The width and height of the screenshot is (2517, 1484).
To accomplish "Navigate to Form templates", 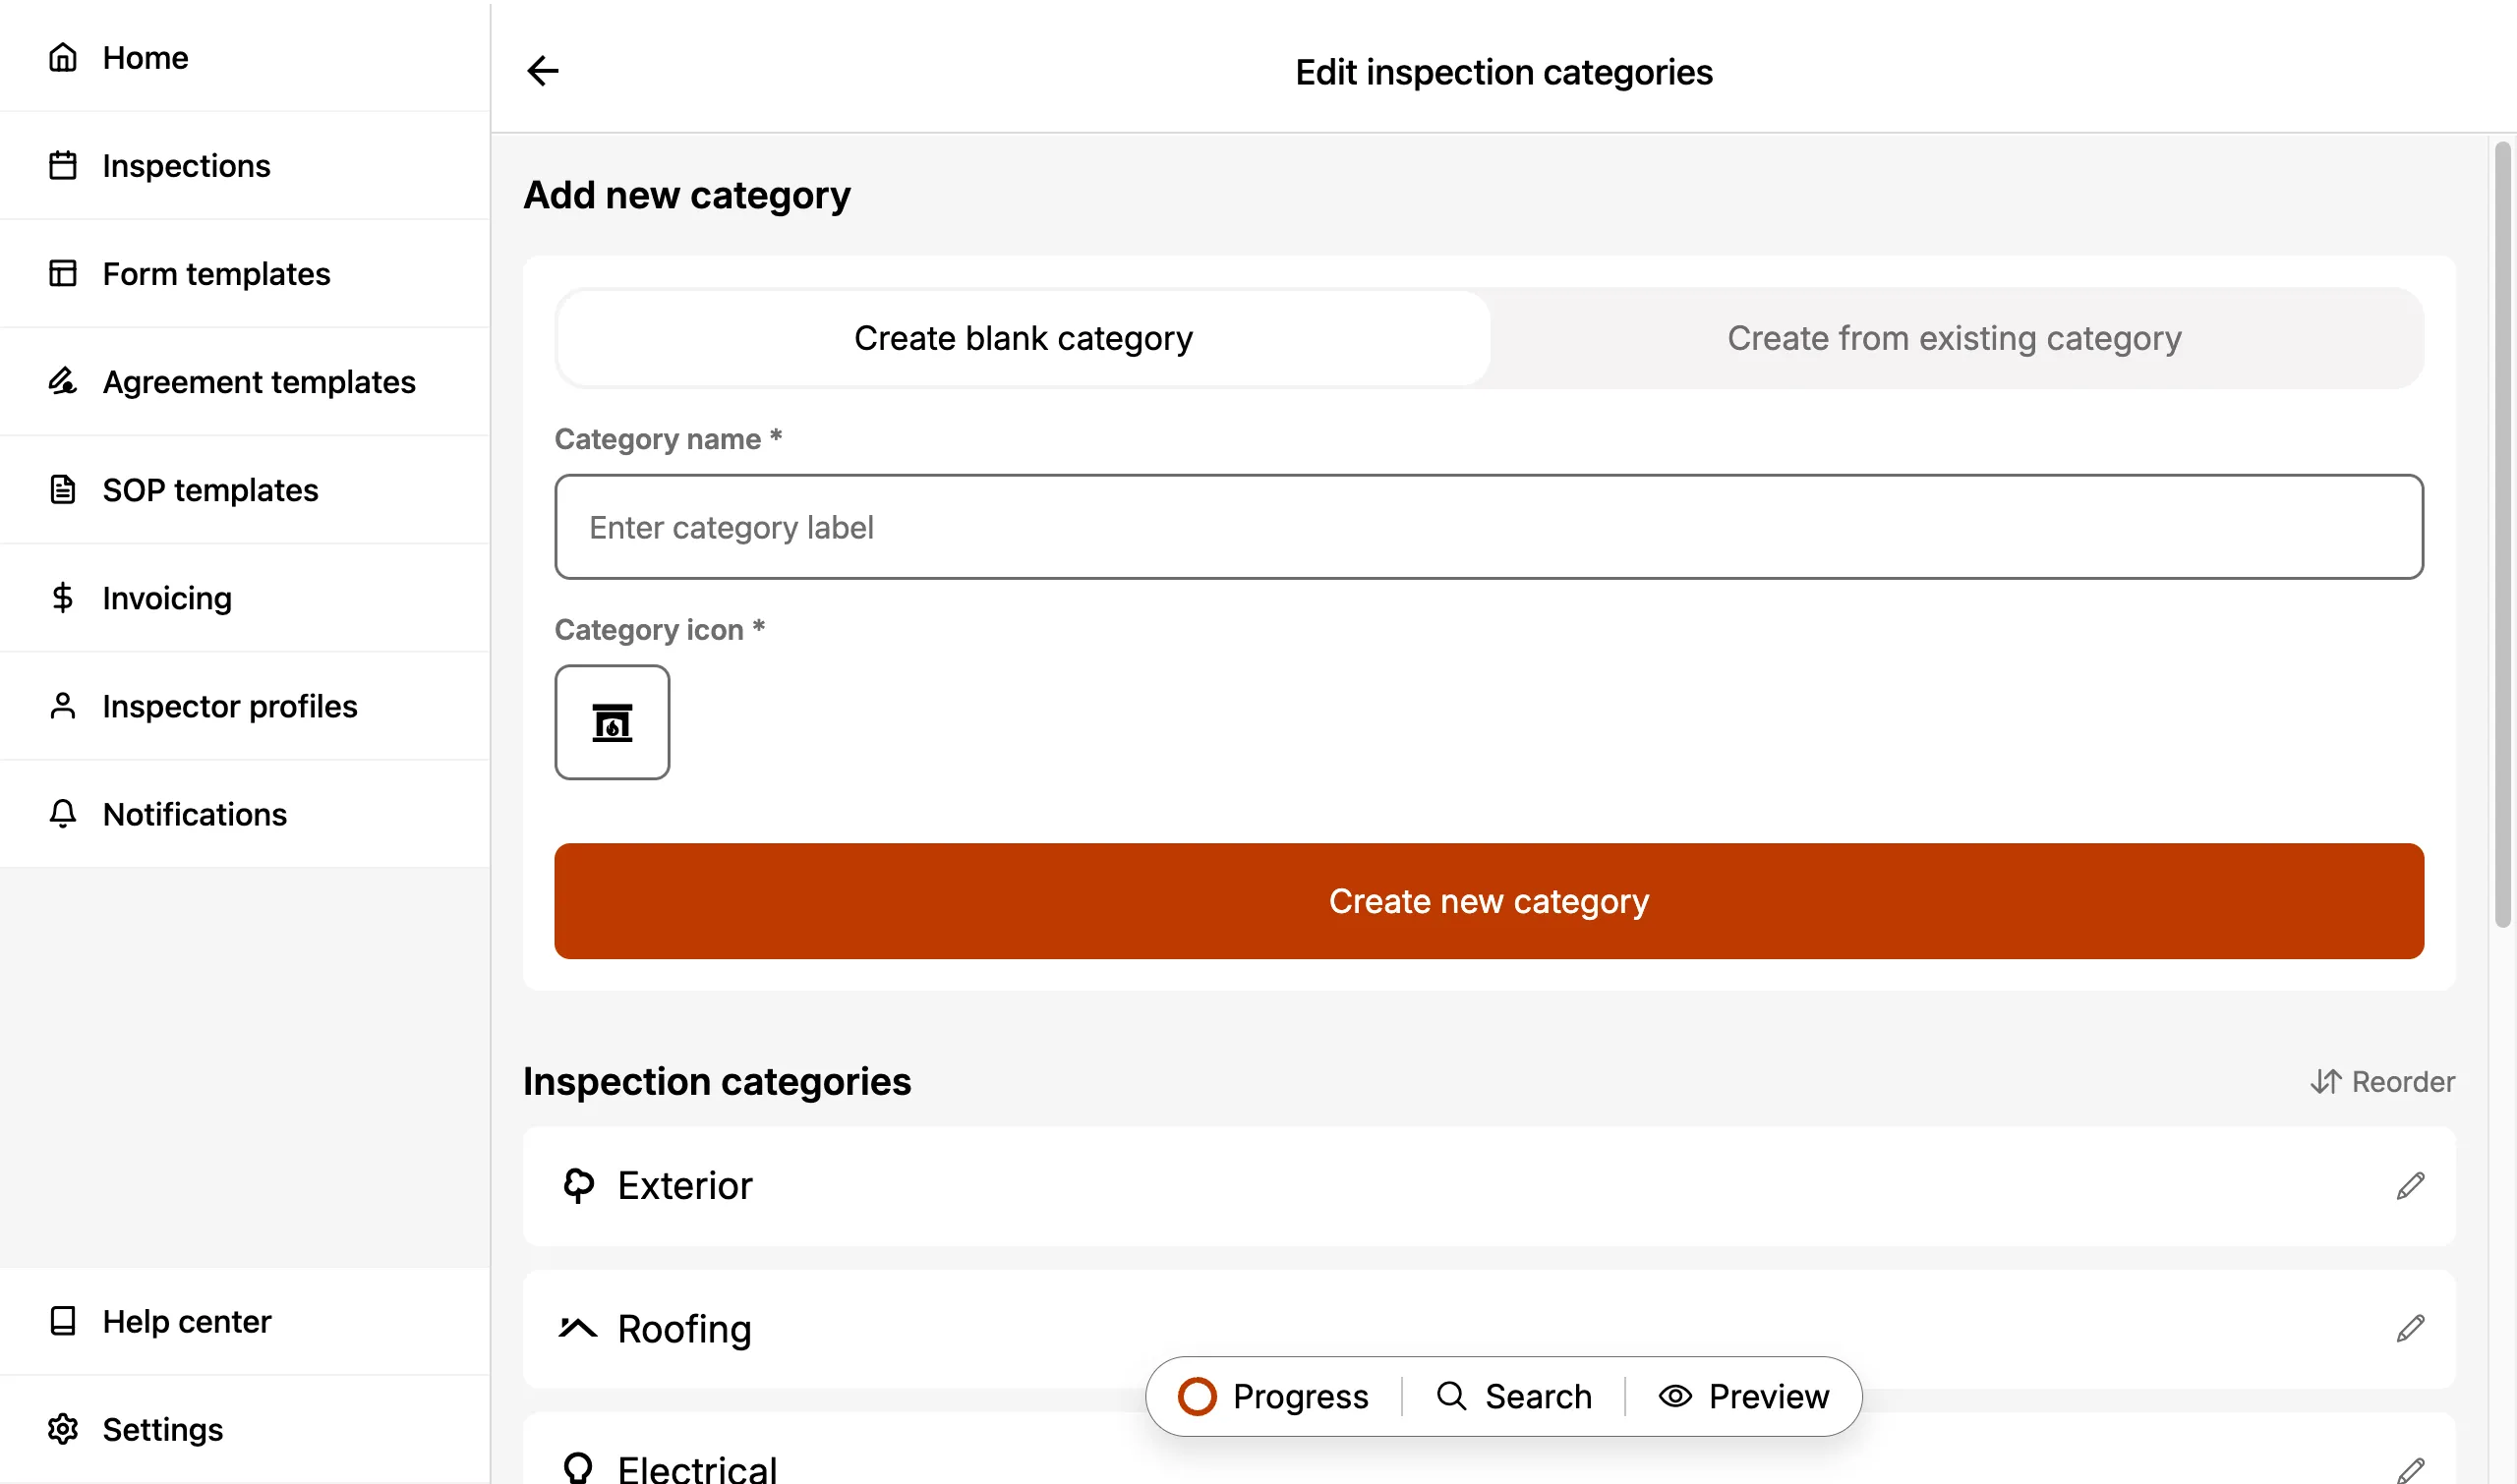I will click(244, 273).
